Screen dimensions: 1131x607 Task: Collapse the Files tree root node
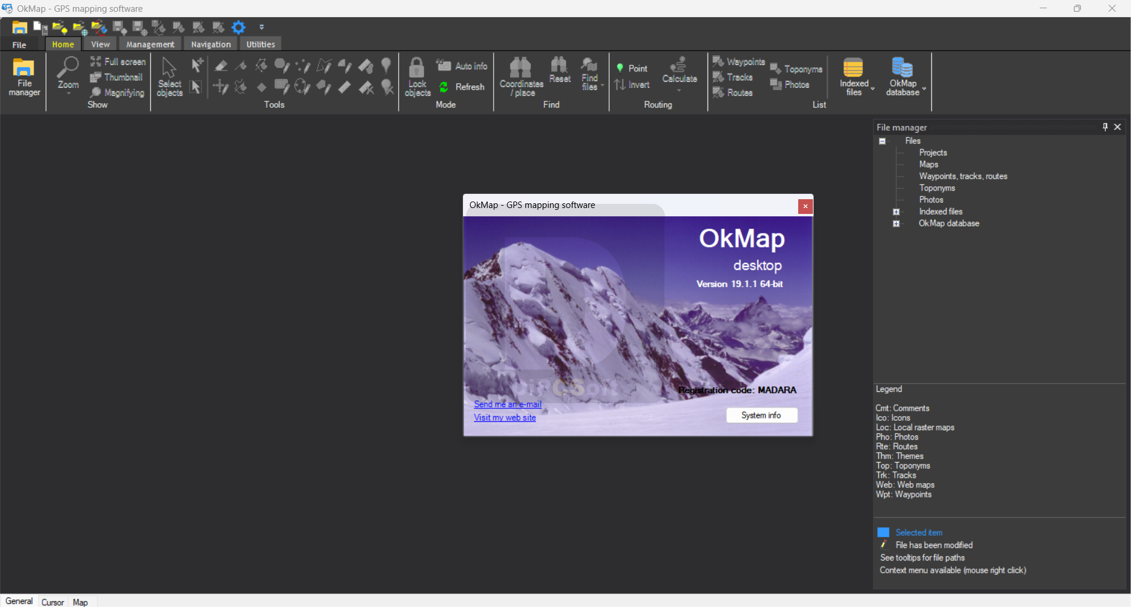click(882, 141)
